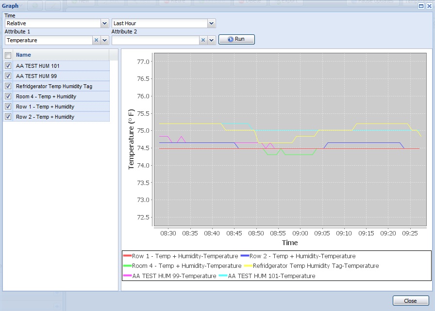Click the Graph window title text
Image resolution: width=435 pixels, height=311 pixels.
(x=10, y=6)
